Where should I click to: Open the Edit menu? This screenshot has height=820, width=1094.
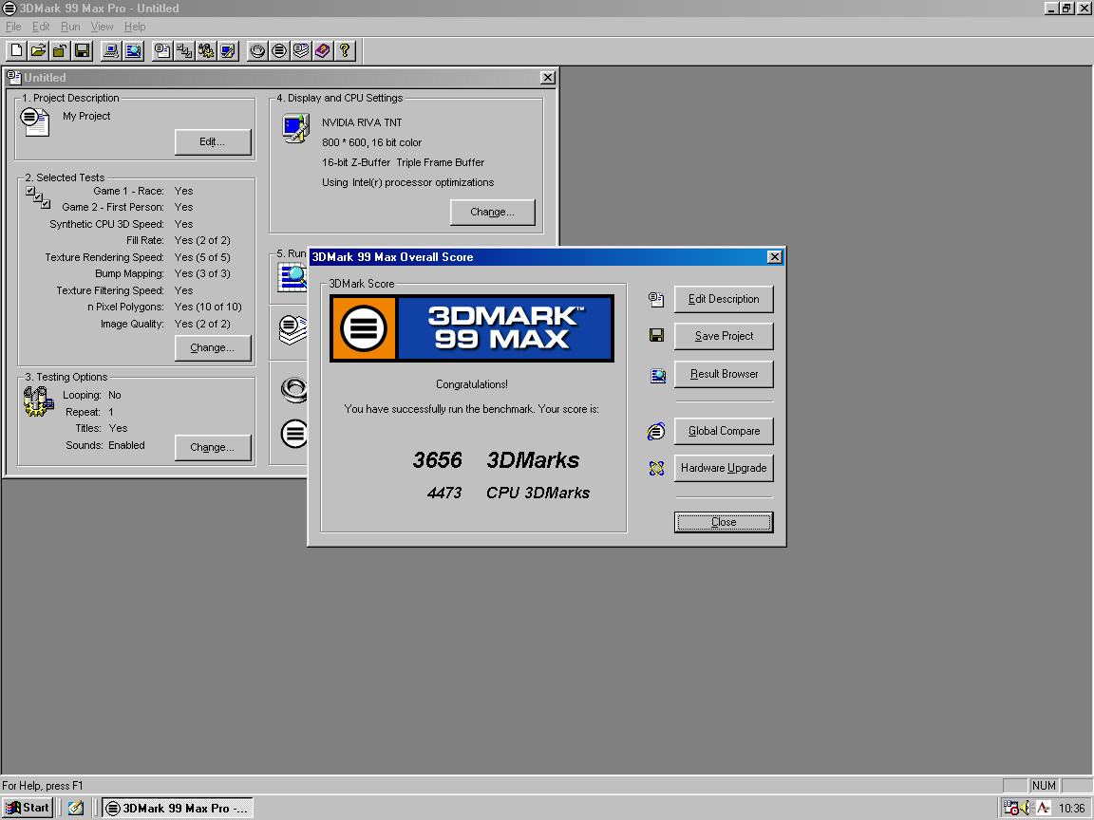coord(41,27)
